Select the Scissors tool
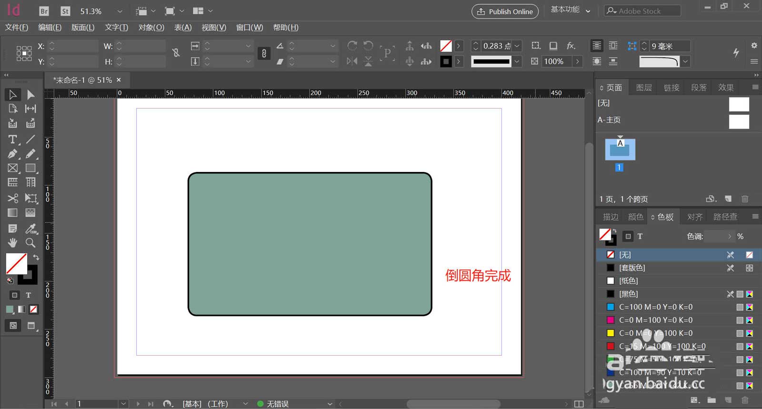 tap(13, 198)
